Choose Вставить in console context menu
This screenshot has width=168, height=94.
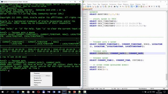coord(36,78)
